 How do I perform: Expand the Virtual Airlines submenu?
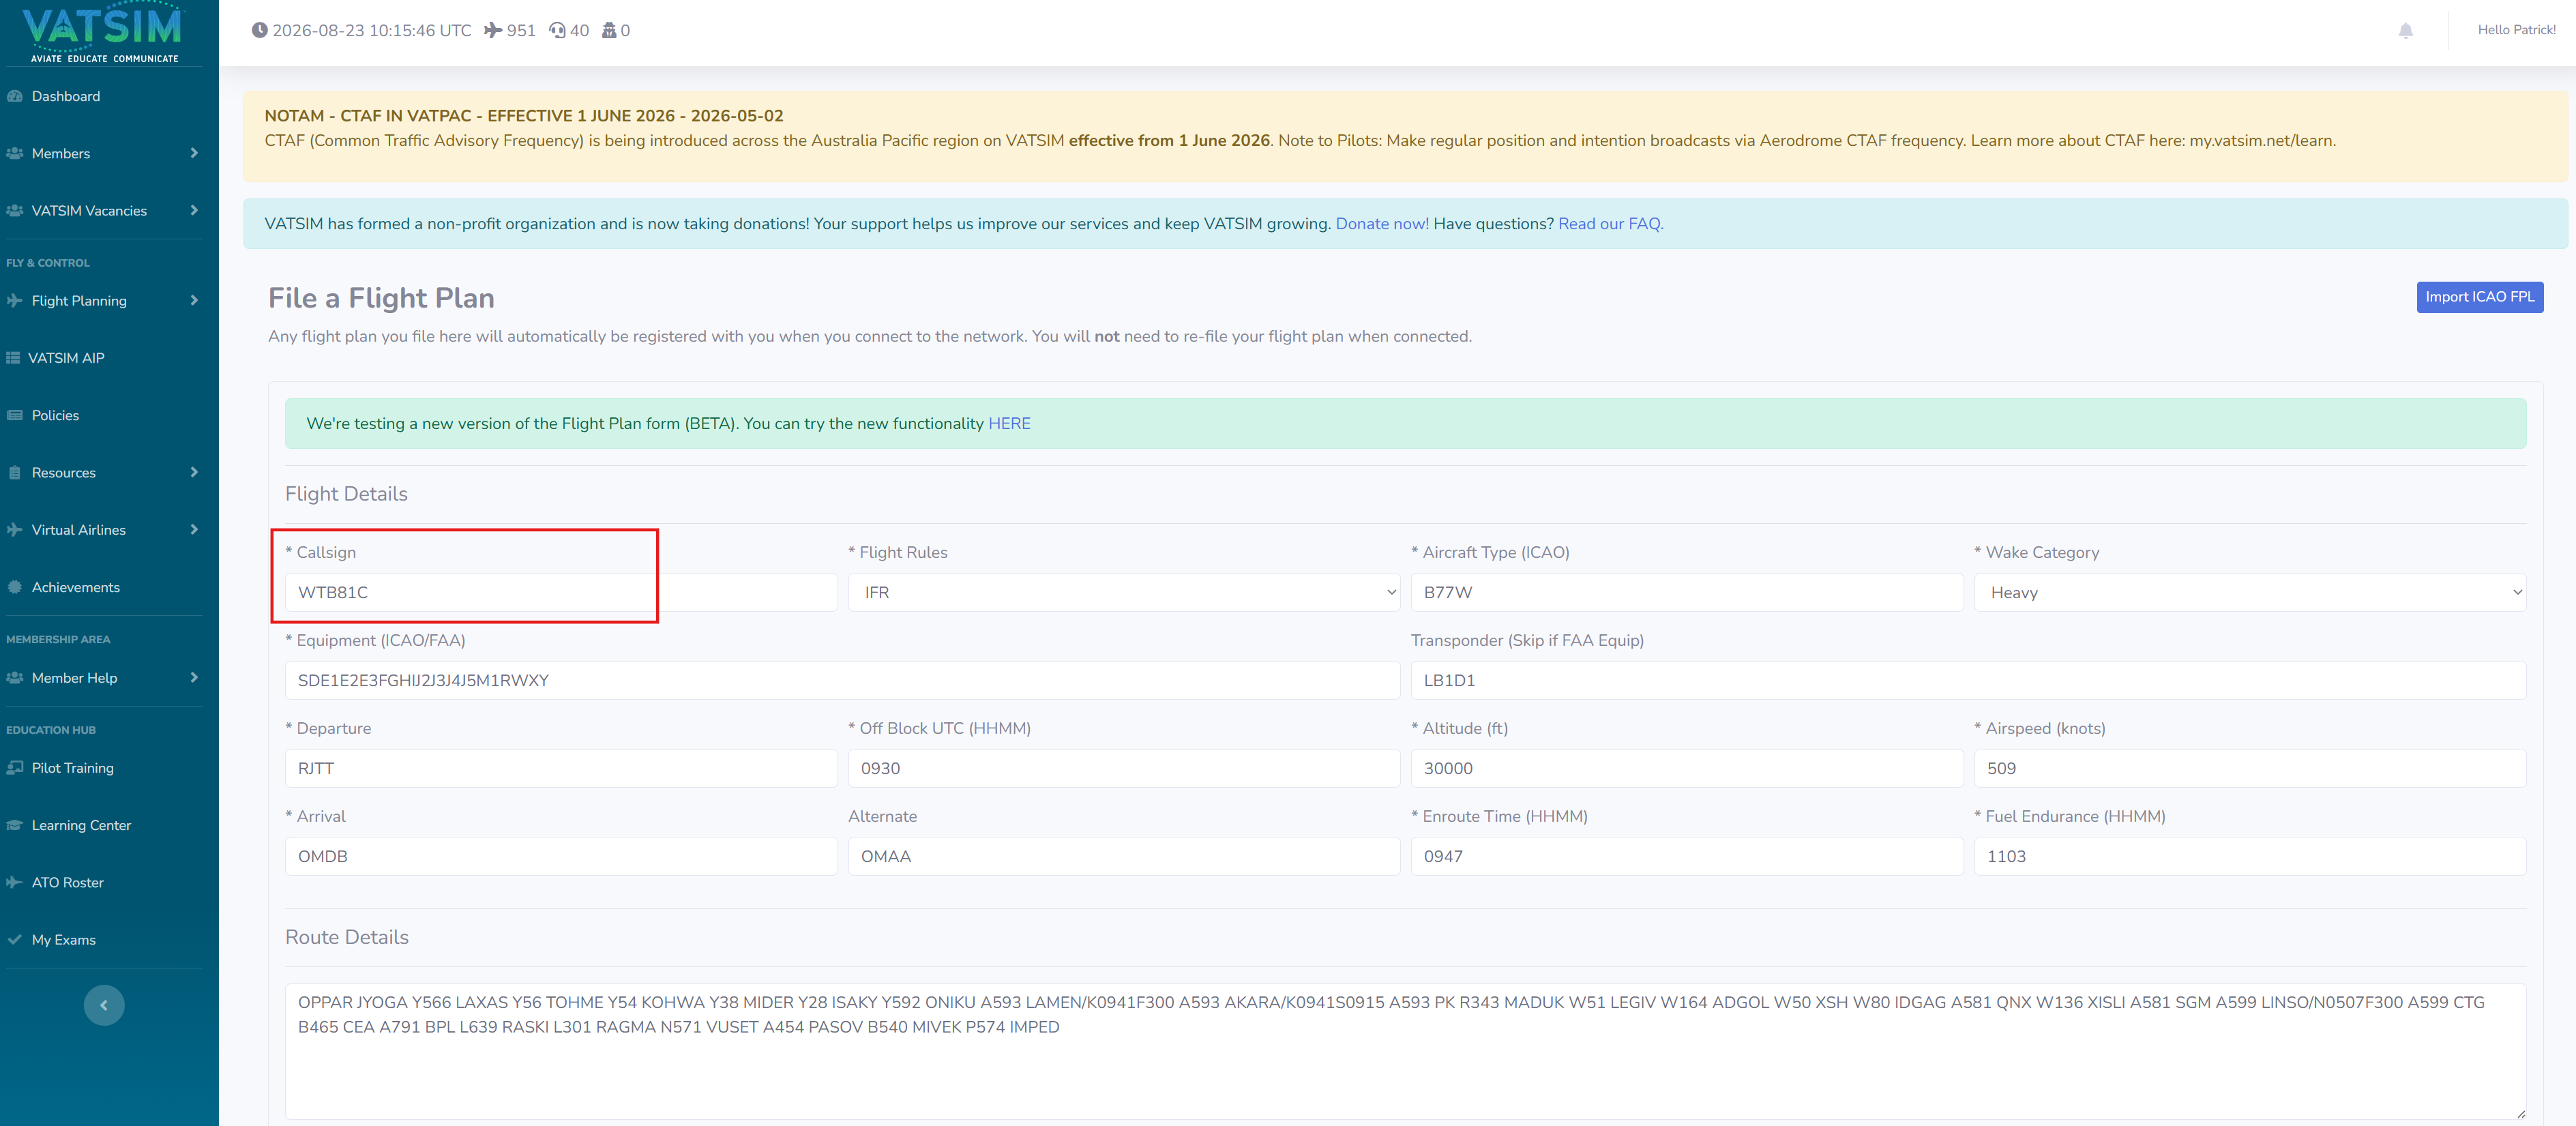tap(104, 530)
